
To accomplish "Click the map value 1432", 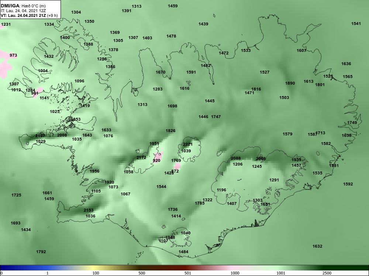I will coord(49,56).
